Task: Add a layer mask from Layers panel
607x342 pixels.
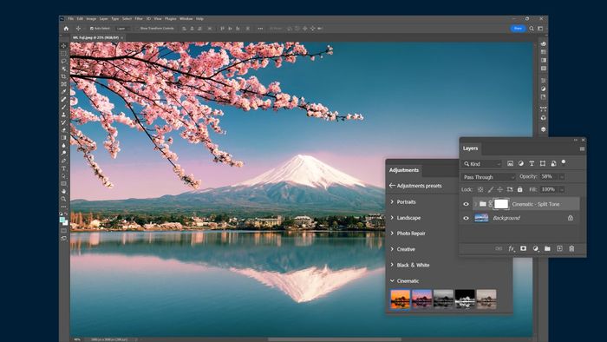Action: tap(524, 248)
